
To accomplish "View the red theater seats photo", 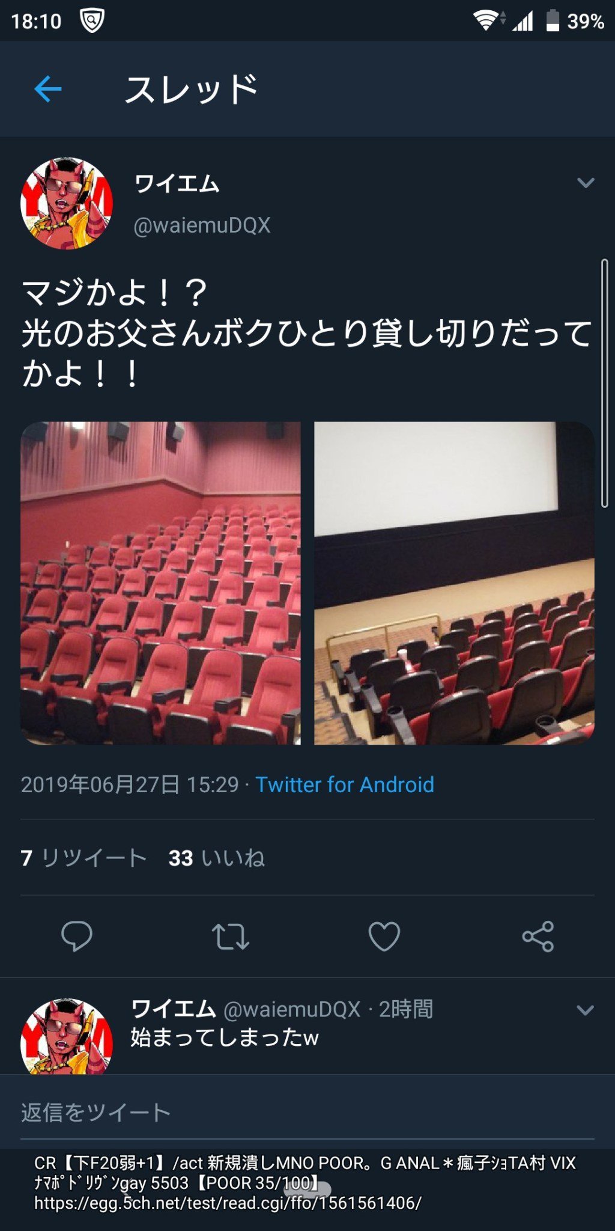I will click(x=161, y=583).
